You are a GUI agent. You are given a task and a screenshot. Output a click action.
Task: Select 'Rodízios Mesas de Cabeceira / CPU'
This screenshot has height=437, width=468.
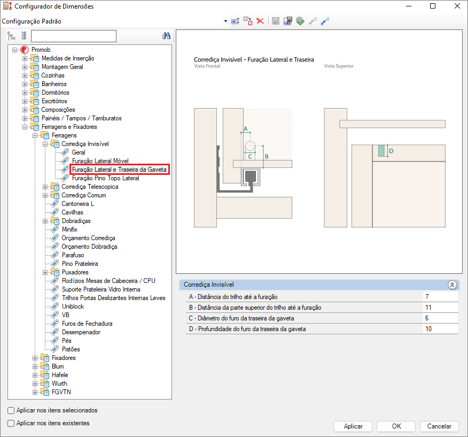click(108, 281)
